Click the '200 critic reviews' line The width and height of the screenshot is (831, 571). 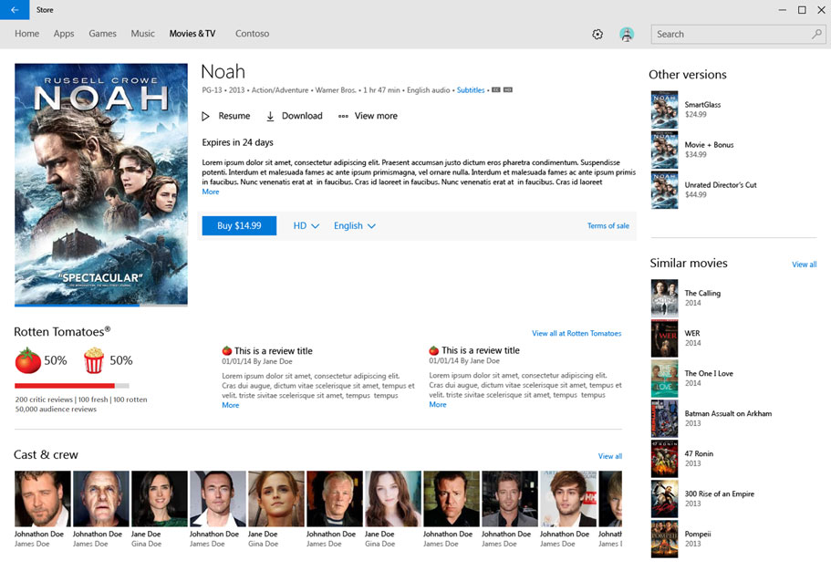pos(81,400)
